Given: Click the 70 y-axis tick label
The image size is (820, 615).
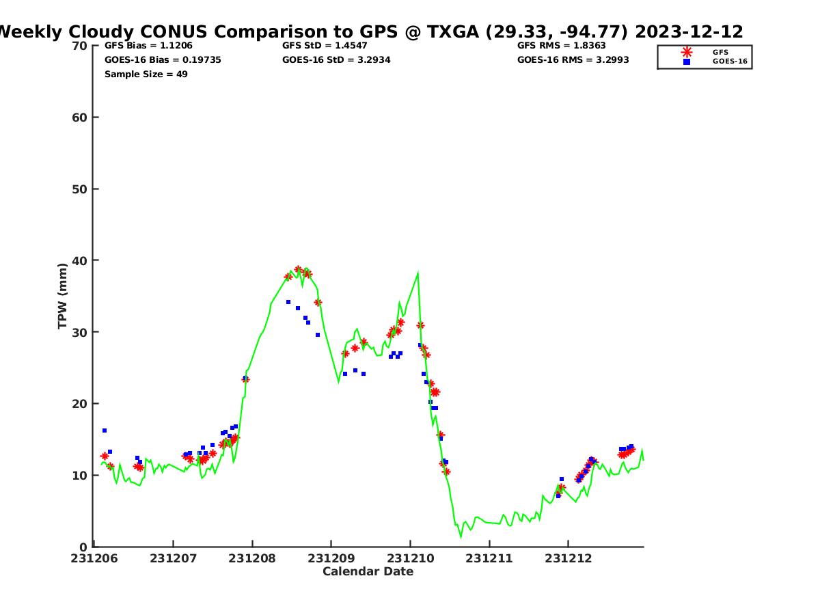Looking at the screenshot, I should click(x=79, y=46).
